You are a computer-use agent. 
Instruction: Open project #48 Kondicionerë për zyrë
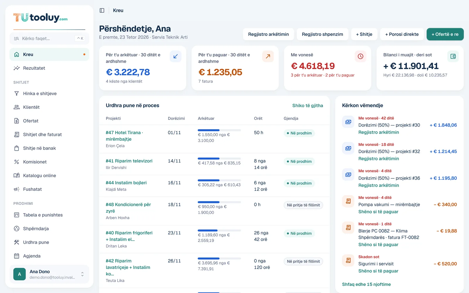pyautogui.click(x=128, y=208)
